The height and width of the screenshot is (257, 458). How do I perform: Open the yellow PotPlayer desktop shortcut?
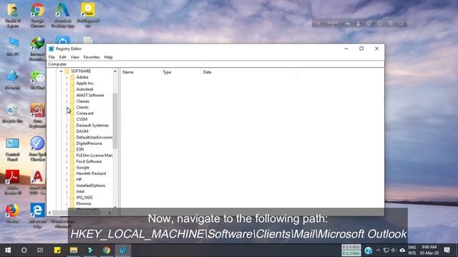(x=88, y=16)
